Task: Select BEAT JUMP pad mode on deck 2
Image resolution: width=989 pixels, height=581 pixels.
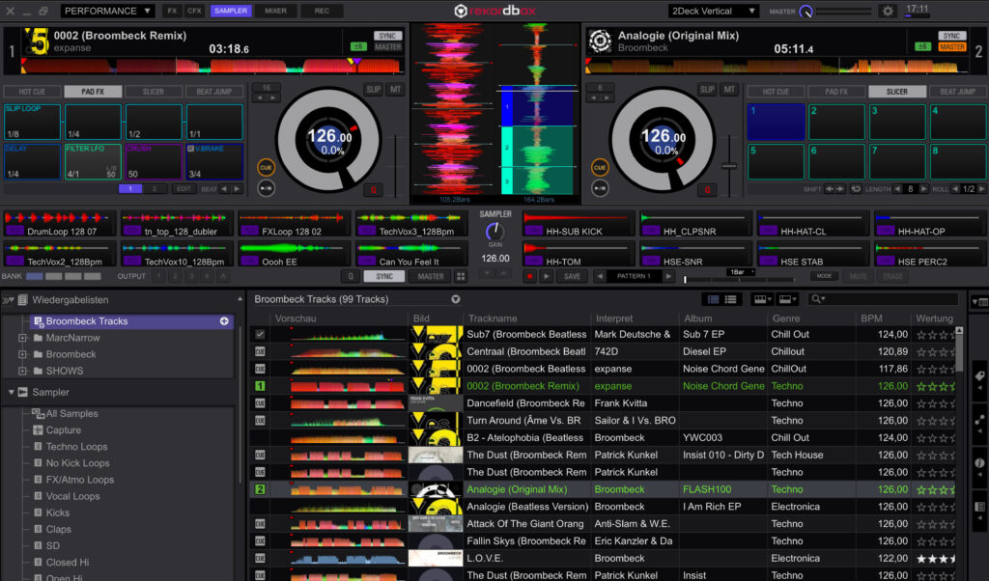Action: click(x=957, y=92)
